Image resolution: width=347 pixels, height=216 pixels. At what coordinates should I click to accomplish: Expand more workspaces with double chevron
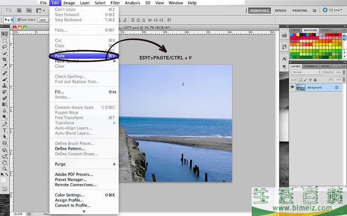coord(314,10)
